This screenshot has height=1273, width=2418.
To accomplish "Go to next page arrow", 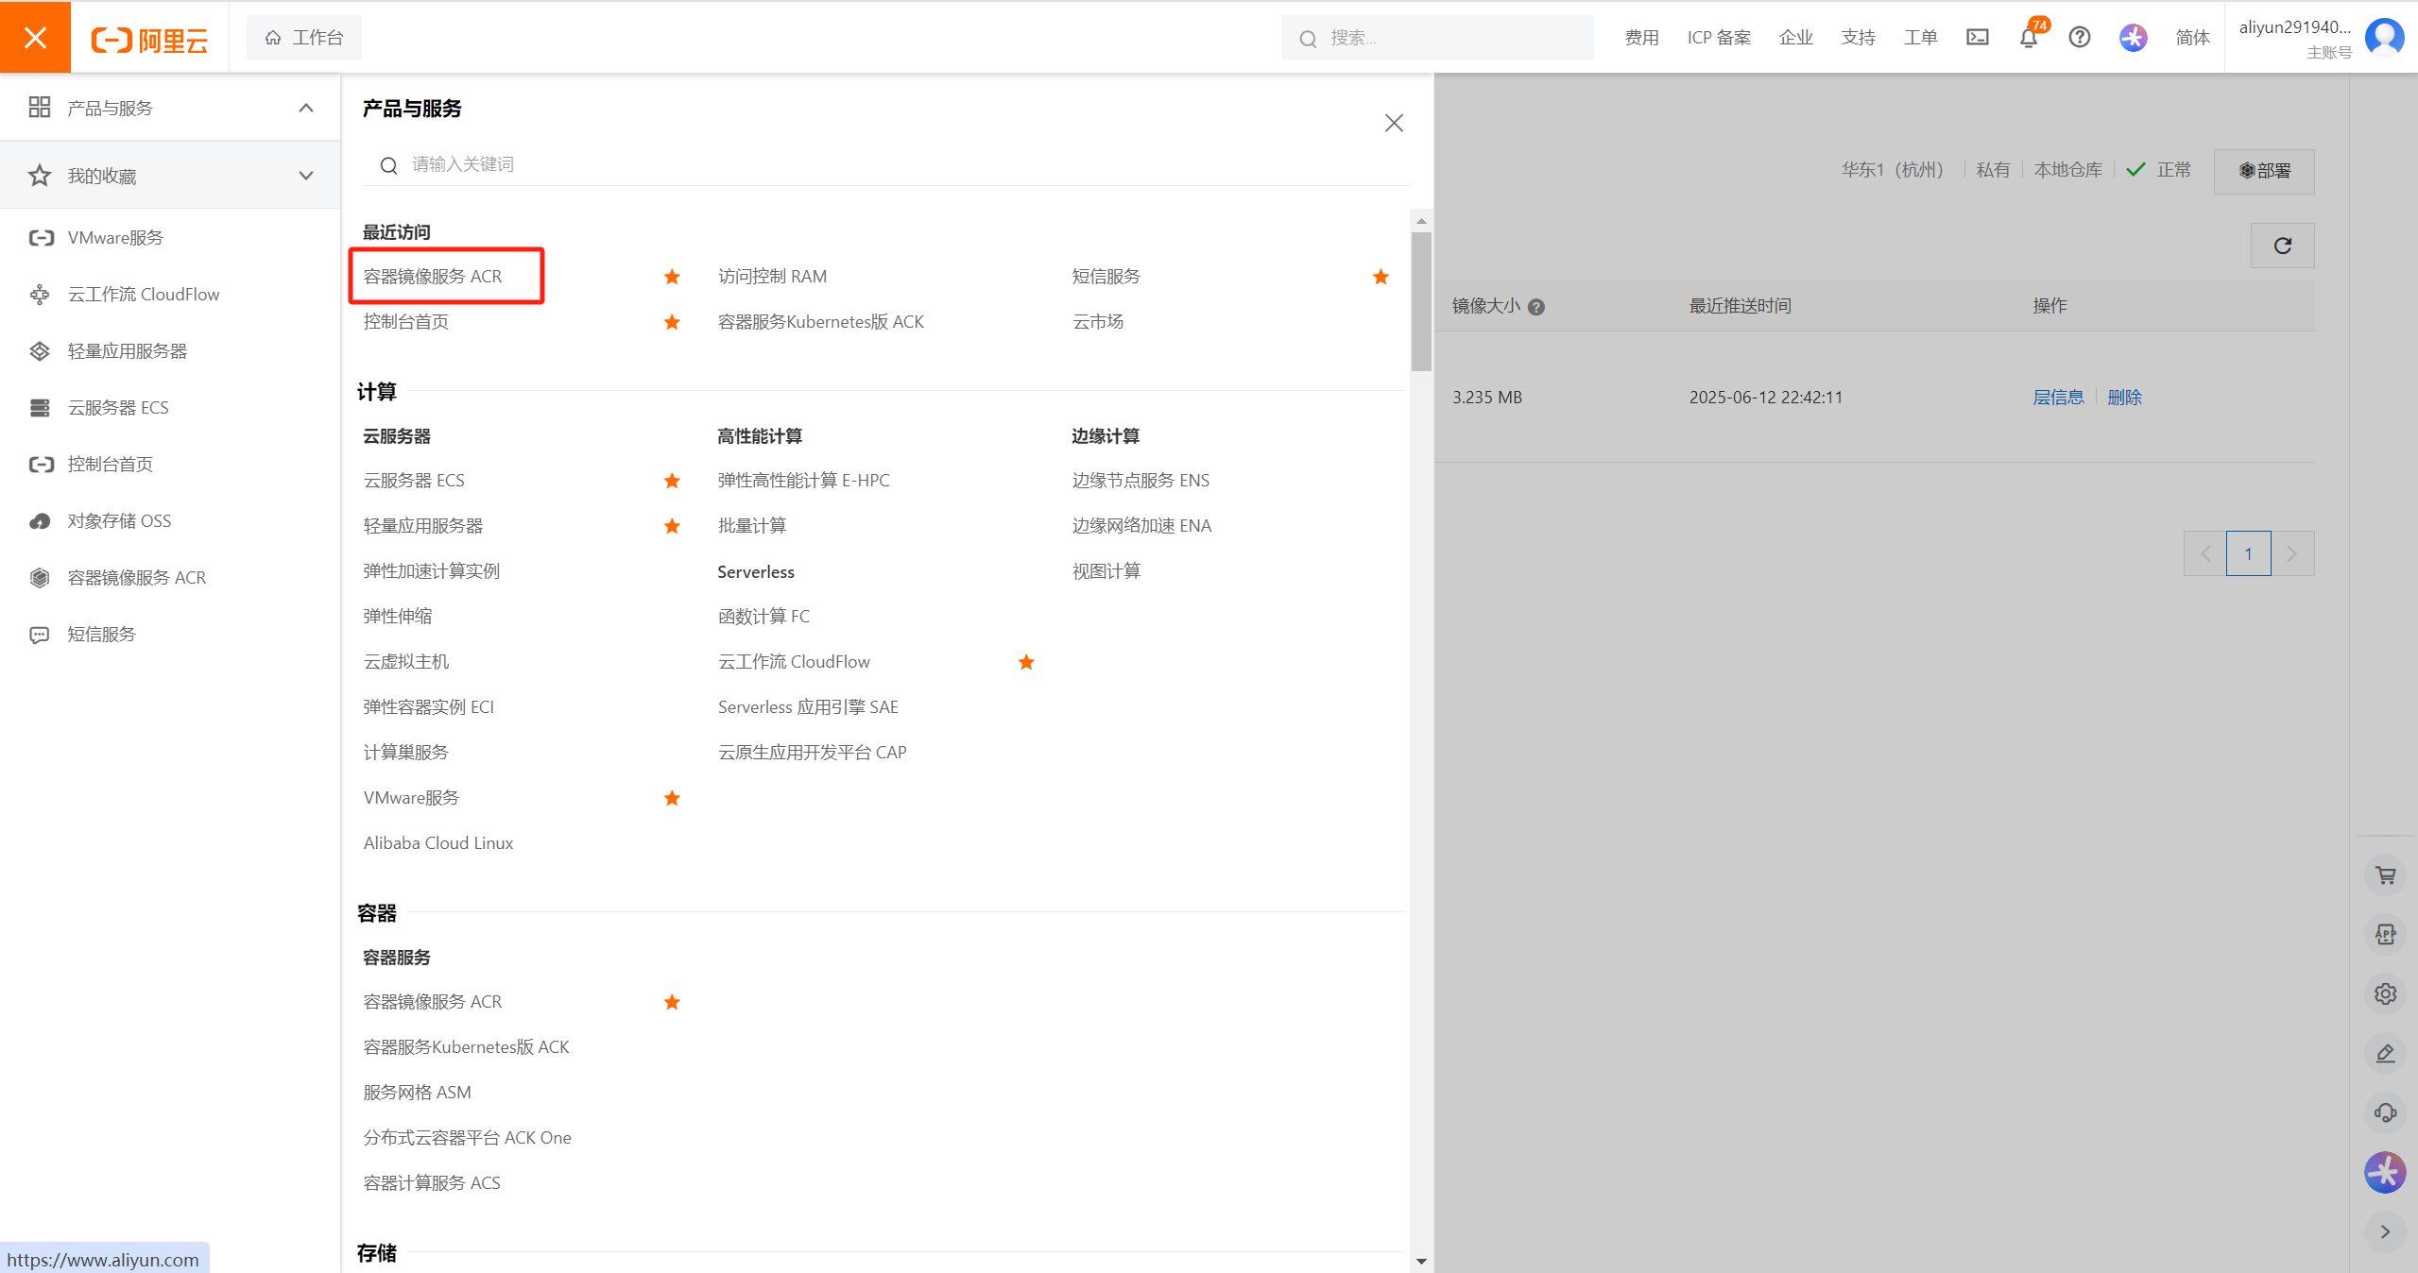I will [2291, 553].
